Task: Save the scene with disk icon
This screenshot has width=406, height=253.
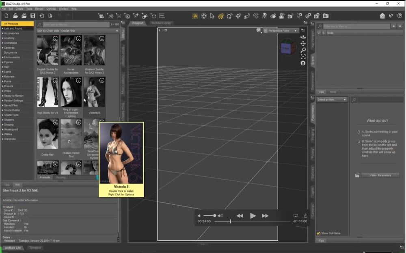Action: [x=32, y=16]
